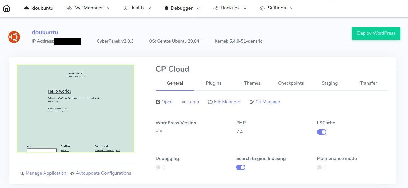Open the Checkpoints tab
The image size is (408, 188).
[x=291, y=83]
